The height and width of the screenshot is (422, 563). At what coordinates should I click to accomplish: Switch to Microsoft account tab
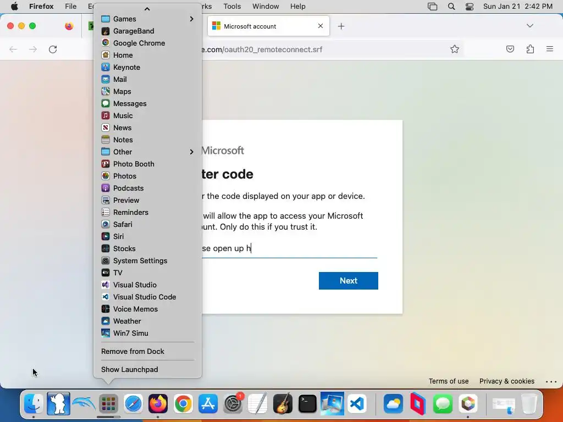pos(268,26)
